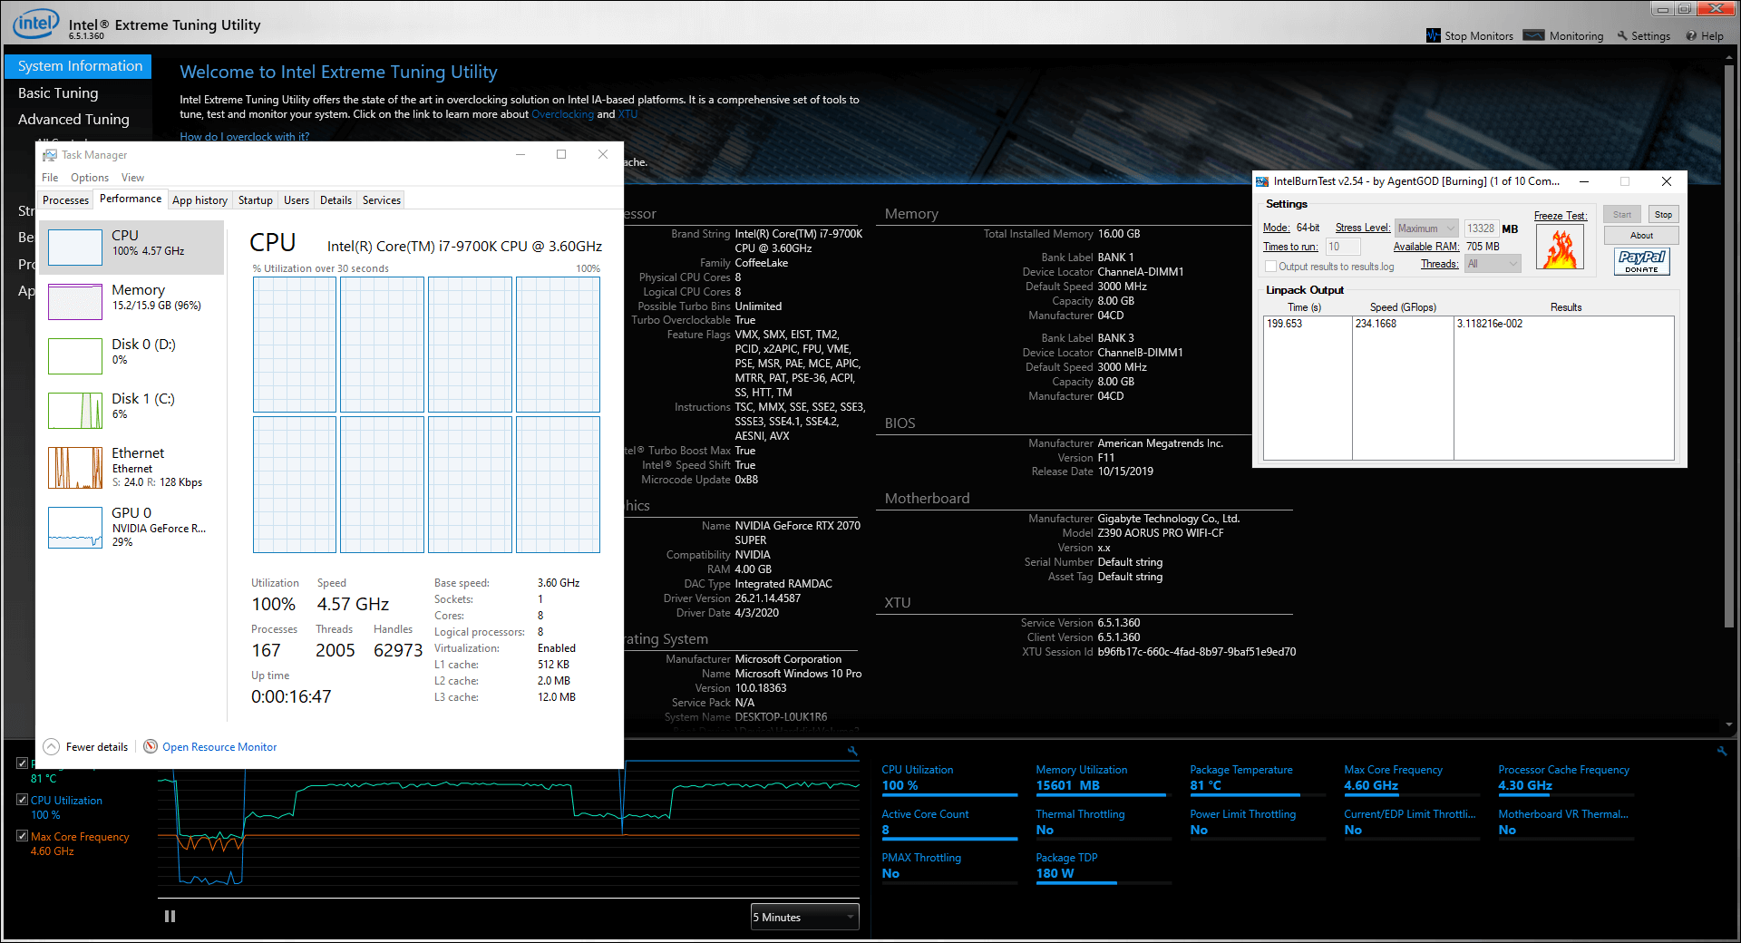This screenshot has height=943, width=1741.
Task: Select the Memory graph thumbnail in Task Manager
Action: coord(75,301)
